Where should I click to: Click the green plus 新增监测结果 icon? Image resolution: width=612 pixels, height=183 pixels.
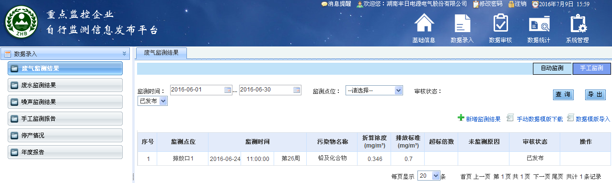tap(461, 117)
